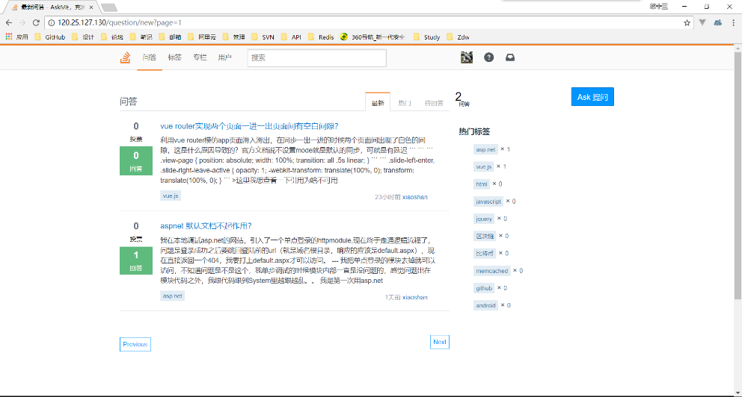Click the 1 回答 answer count box

pyautogui.click(x=136, y=260)
